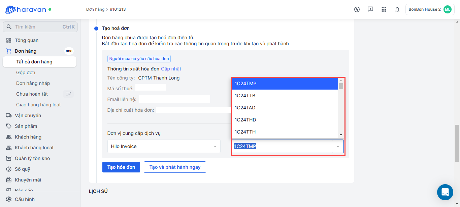Viewport: 460px width, 207px height.
Task: Open the live chat support bubble
Action: [x=445, y=192]
